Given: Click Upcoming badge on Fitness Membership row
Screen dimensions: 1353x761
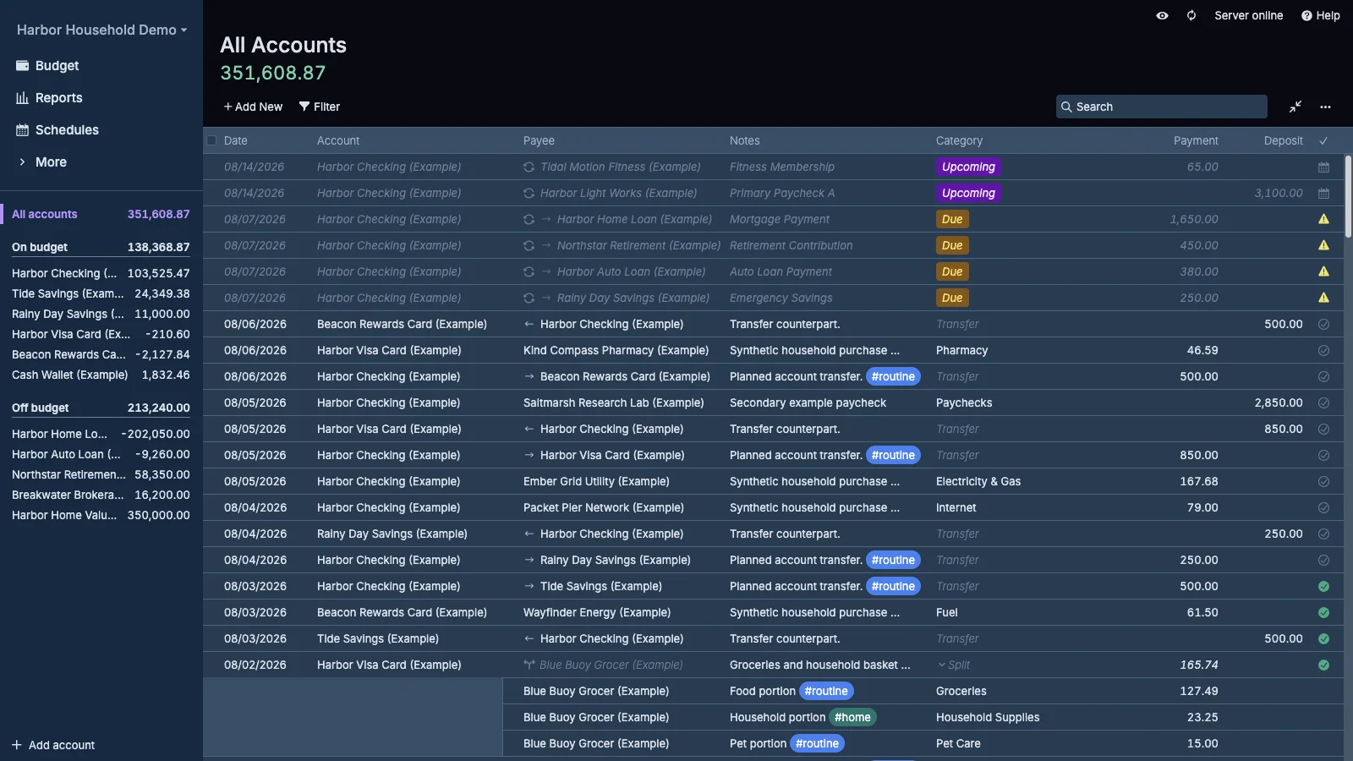Looking at the screenshot, I should 968,167.
